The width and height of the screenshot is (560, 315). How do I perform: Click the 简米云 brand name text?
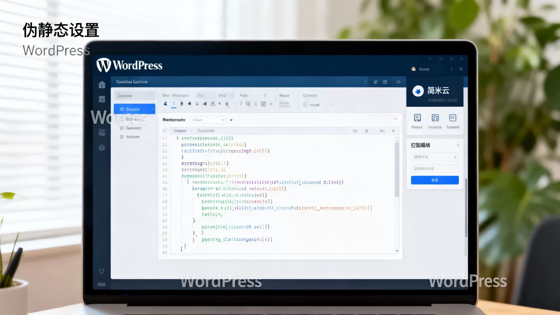pos(438,91)
